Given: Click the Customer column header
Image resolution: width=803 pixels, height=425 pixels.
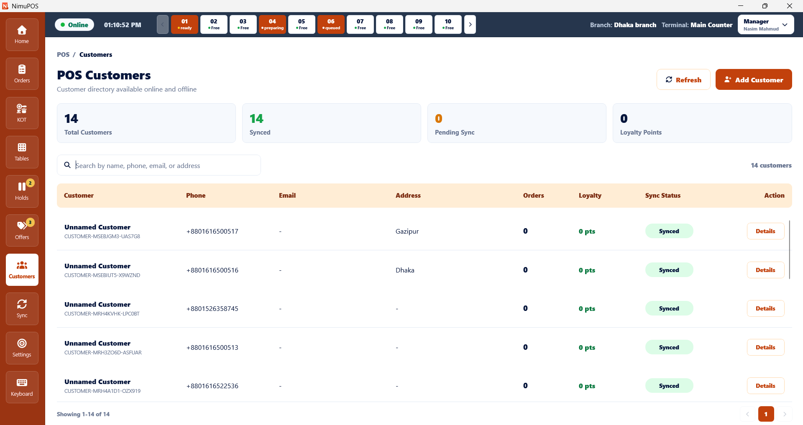Looking at the screenshot, I should (x=79, y=195).
